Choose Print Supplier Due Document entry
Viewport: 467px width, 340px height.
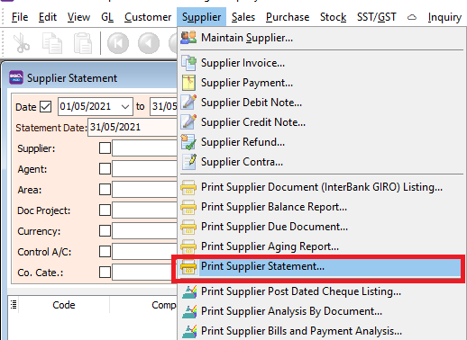coord(321,227)
